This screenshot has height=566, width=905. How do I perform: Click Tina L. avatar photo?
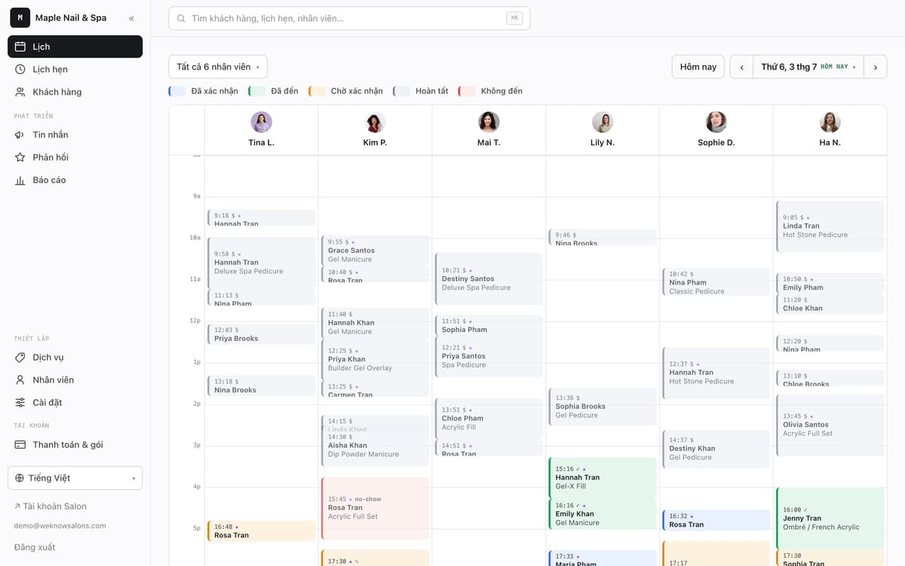click(x=262, y=122)
